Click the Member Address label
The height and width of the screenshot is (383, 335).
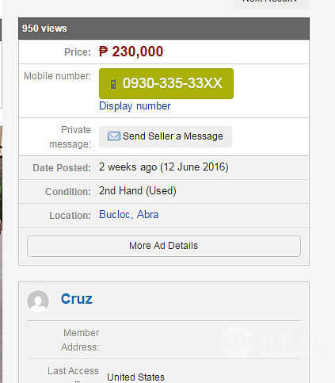coord(80,340)
